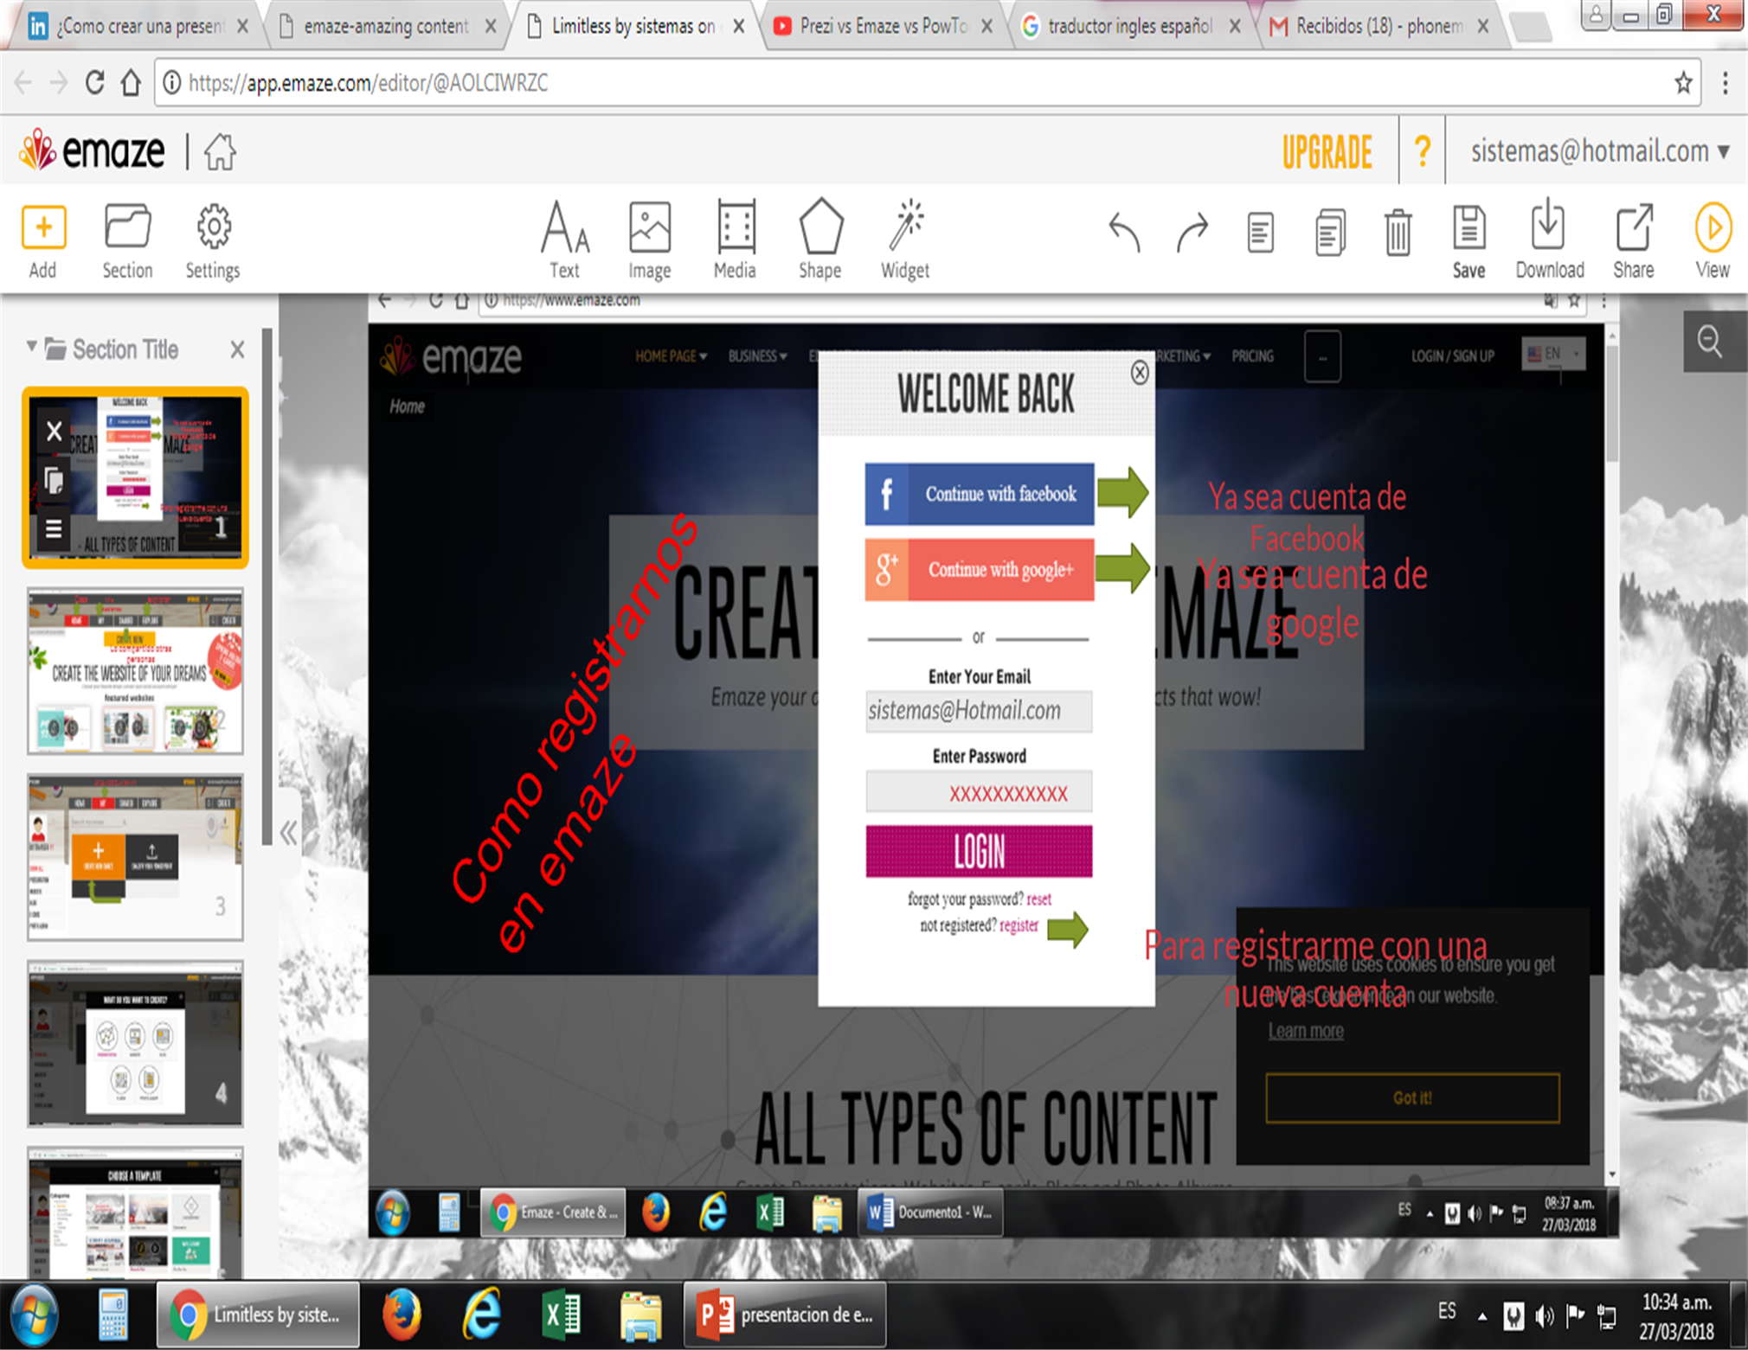Duplicate slide 1 using overlay icon

[54, 479]
